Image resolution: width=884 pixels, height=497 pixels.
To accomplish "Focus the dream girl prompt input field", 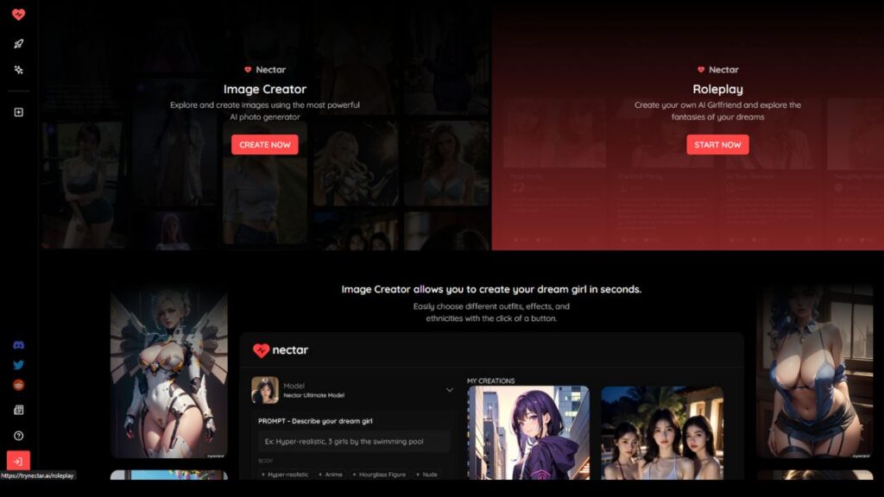I will 354,442.
